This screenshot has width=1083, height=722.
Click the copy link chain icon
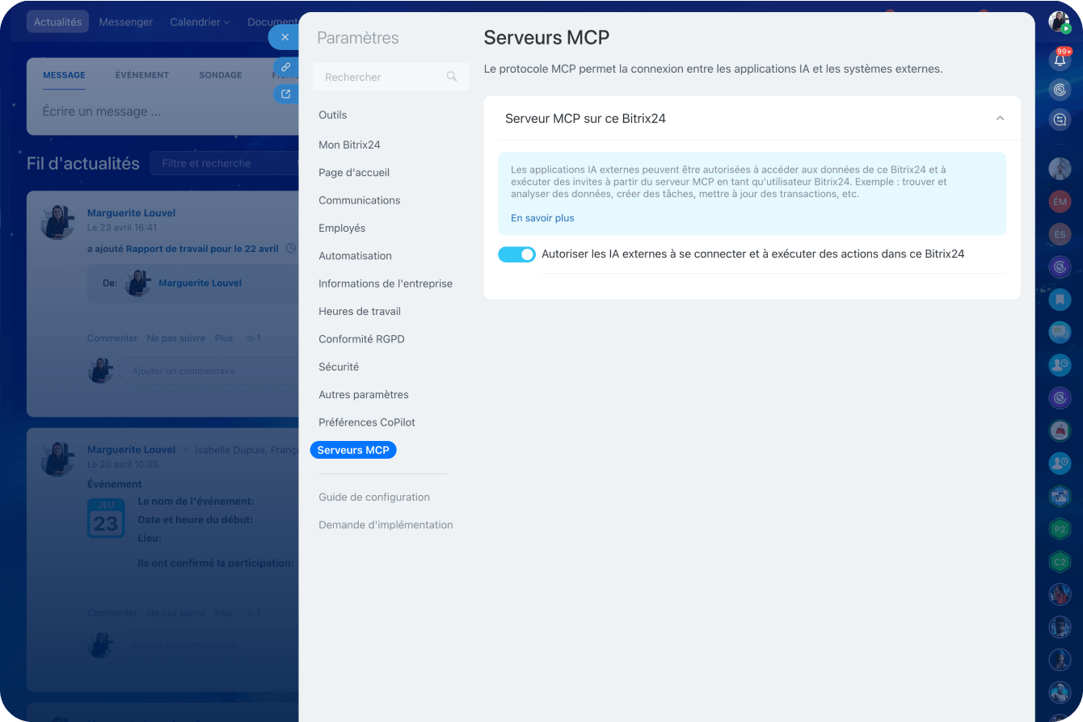(285, 66)
